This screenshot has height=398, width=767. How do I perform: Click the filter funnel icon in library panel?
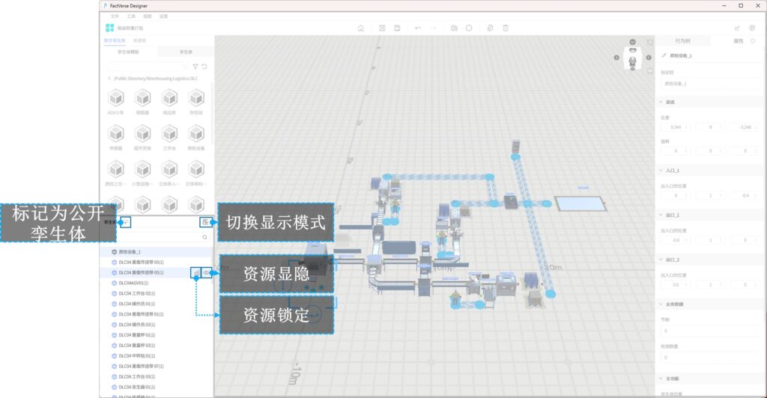point(195,67)
